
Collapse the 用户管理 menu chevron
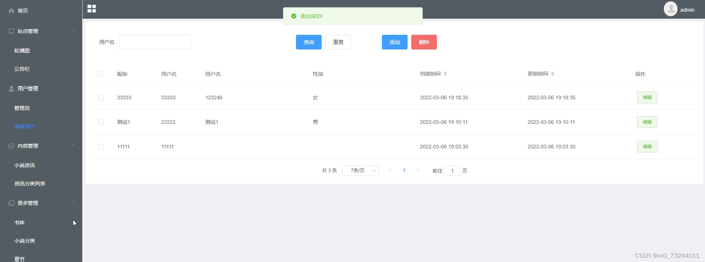click(x=73, y=88)
